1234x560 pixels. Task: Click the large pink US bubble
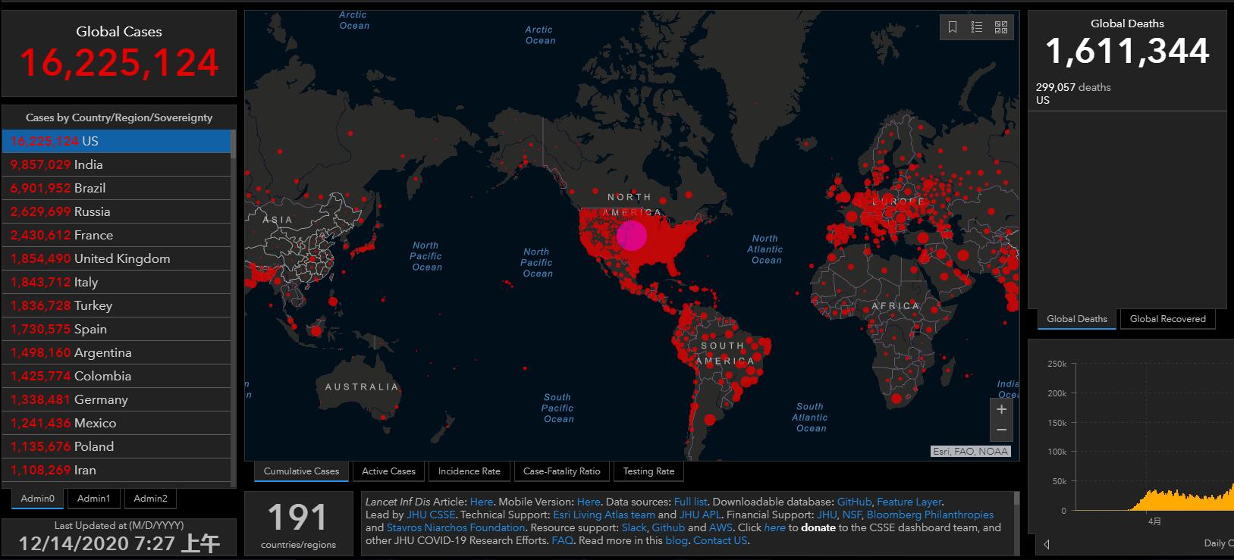click(631, 235)
